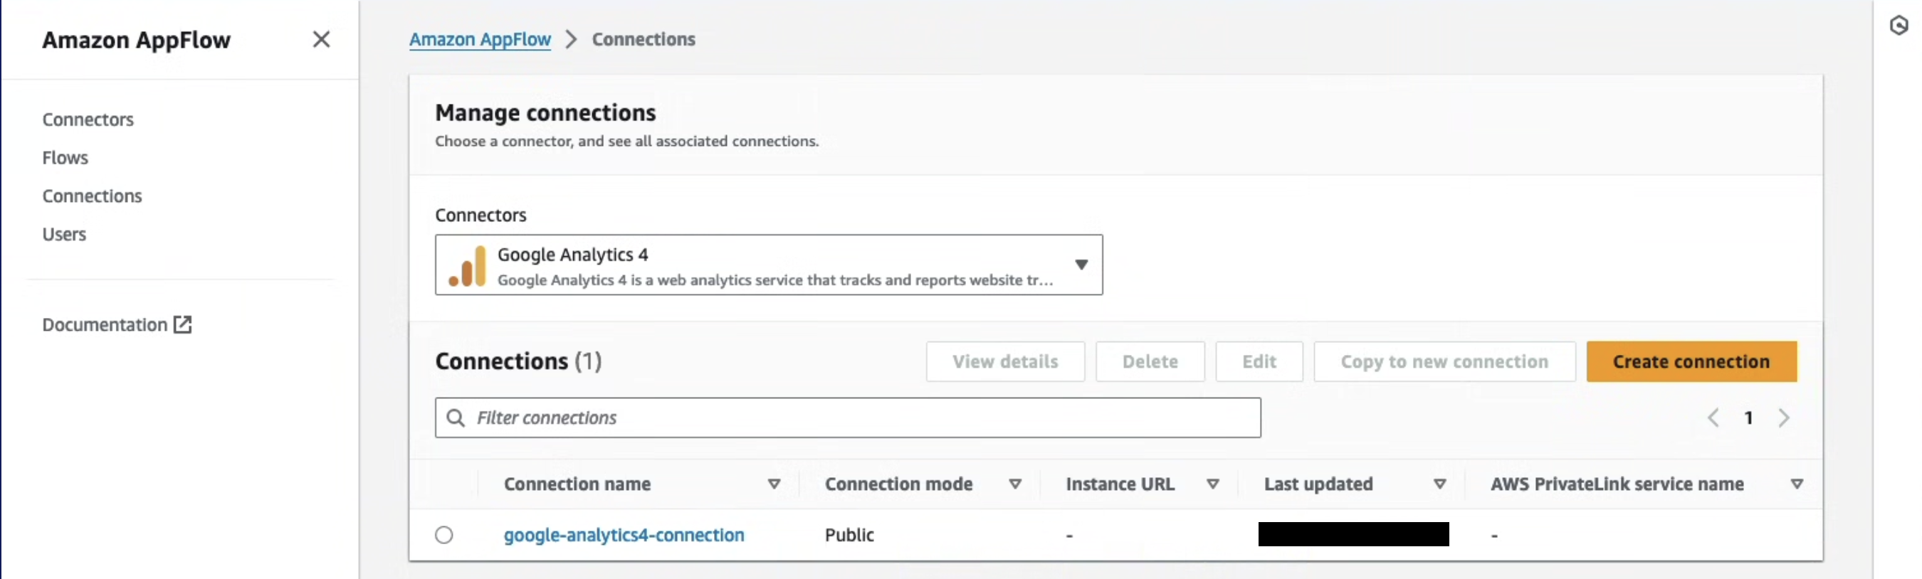Close the Amazon AppFlow side panel

[321, 40]
